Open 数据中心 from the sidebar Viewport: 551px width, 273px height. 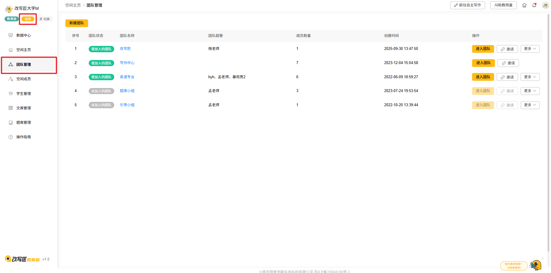click(23, 35)
